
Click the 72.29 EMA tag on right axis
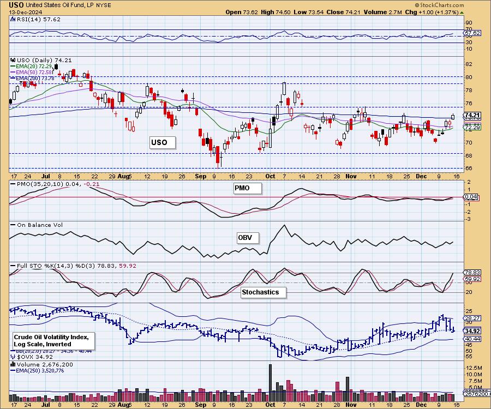click(472, 127)
